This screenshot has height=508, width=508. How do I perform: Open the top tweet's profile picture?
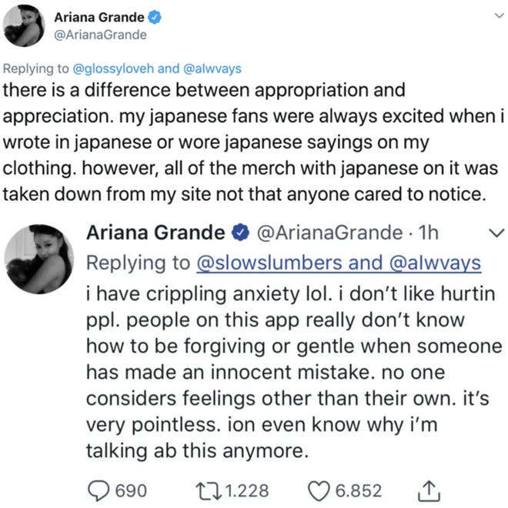(24, 26)
